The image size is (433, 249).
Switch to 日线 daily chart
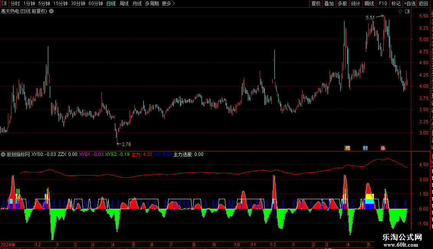tap(111, 3)
